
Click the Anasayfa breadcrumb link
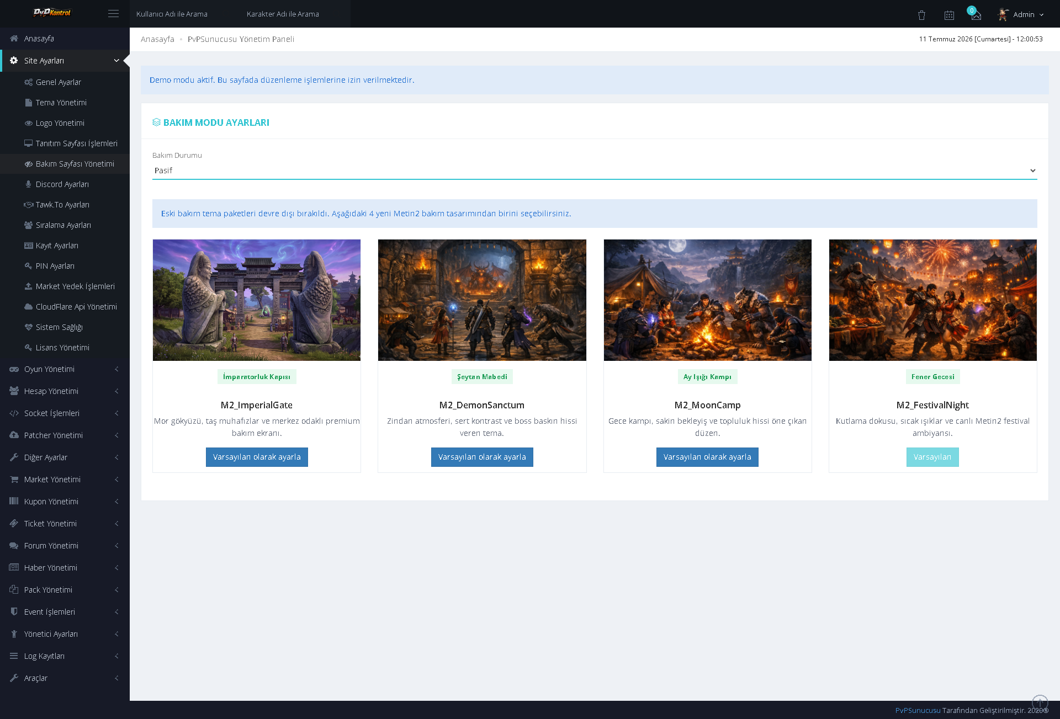pyautogui.click(x=157, y=39)
